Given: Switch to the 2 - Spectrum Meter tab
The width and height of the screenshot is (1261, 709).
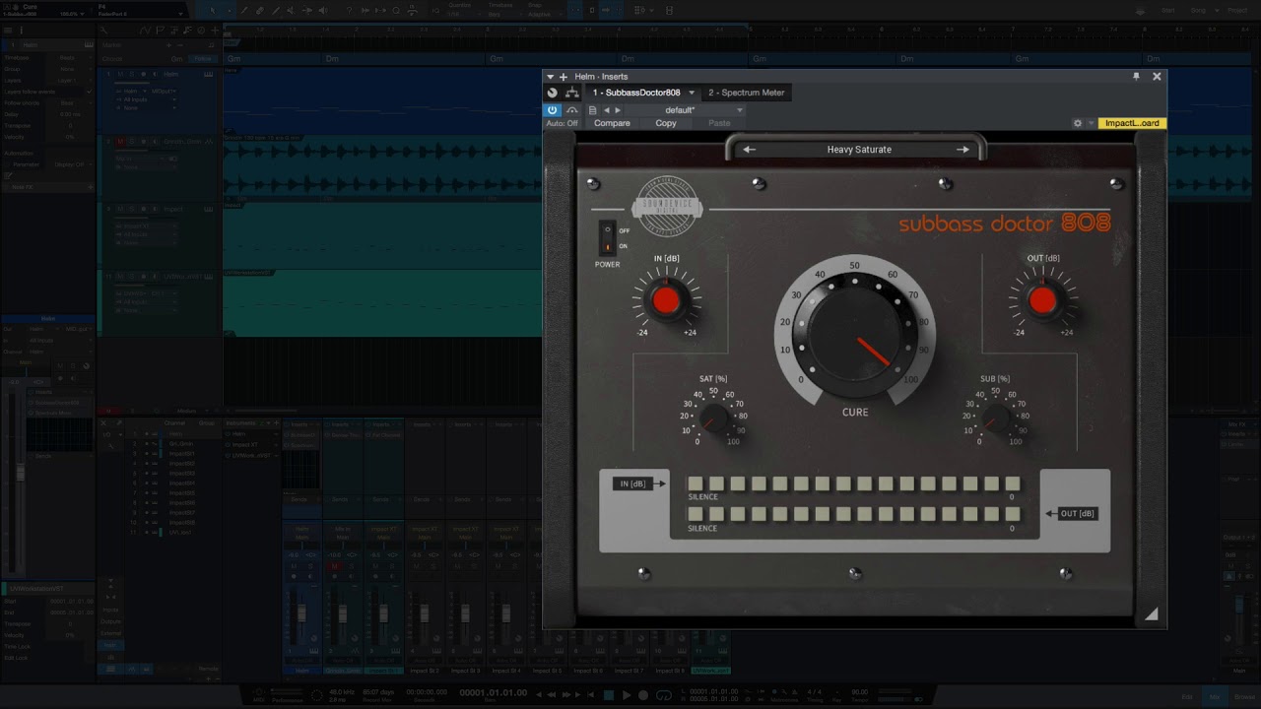Looking at the screenshot, I should coord(747,93).
